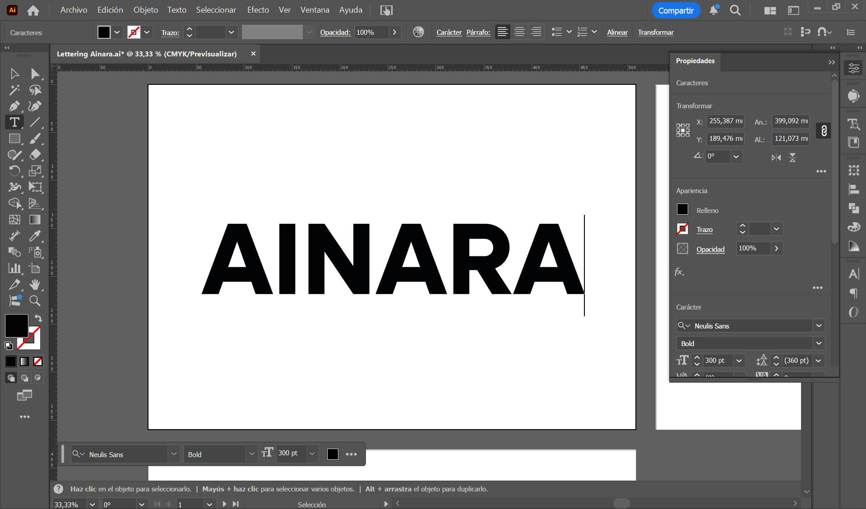Pick the Magic Wand tool
Image resolution: width=866 pixels, height=509 pixels.
click(14, 90)
